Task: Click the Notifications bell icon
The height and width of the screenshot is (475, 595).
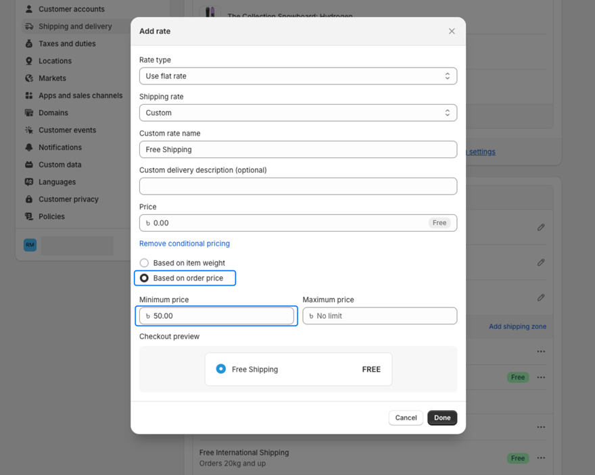Action: click(x=29, y=147)
